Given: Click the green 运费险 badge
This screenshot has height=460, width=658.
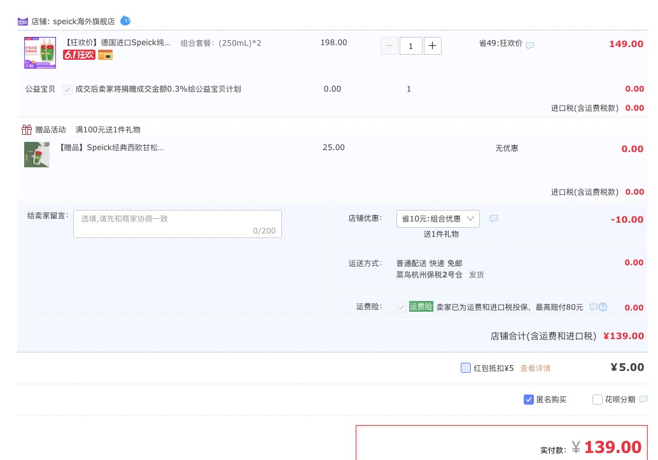Looking at the screenshot, I should tap(421, 307).
